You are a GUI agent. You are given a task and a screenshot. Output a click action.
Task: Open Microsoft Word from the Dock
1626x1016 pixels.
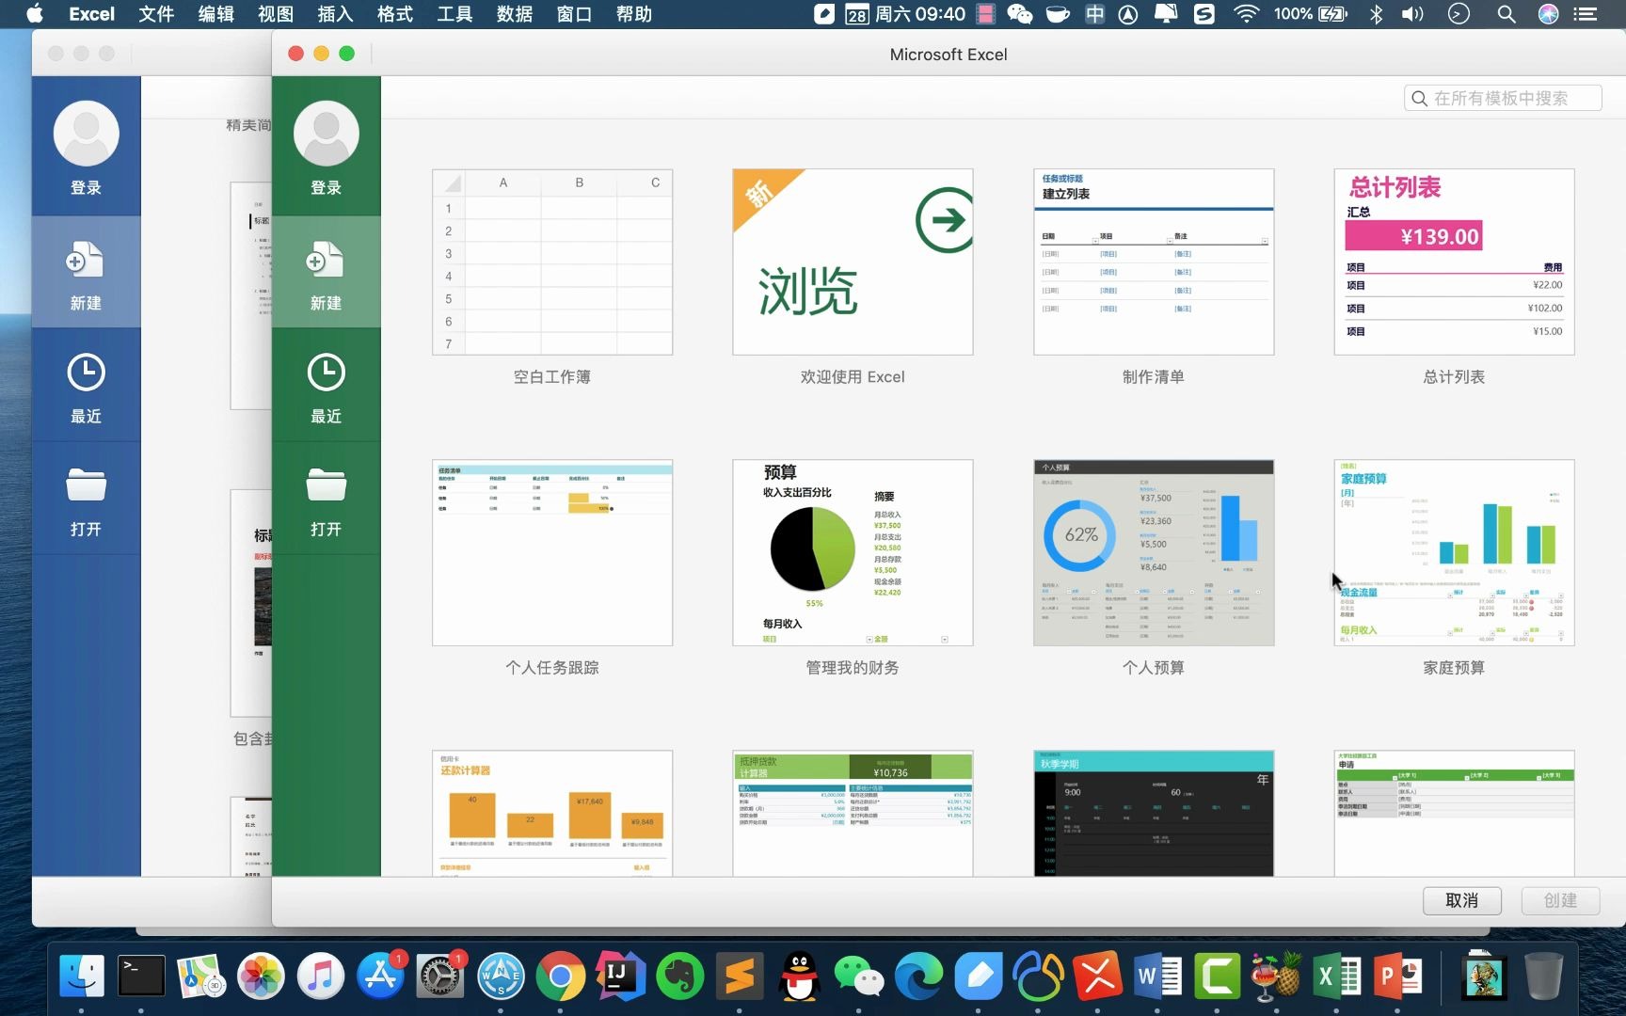click(x=1157, y=976)
